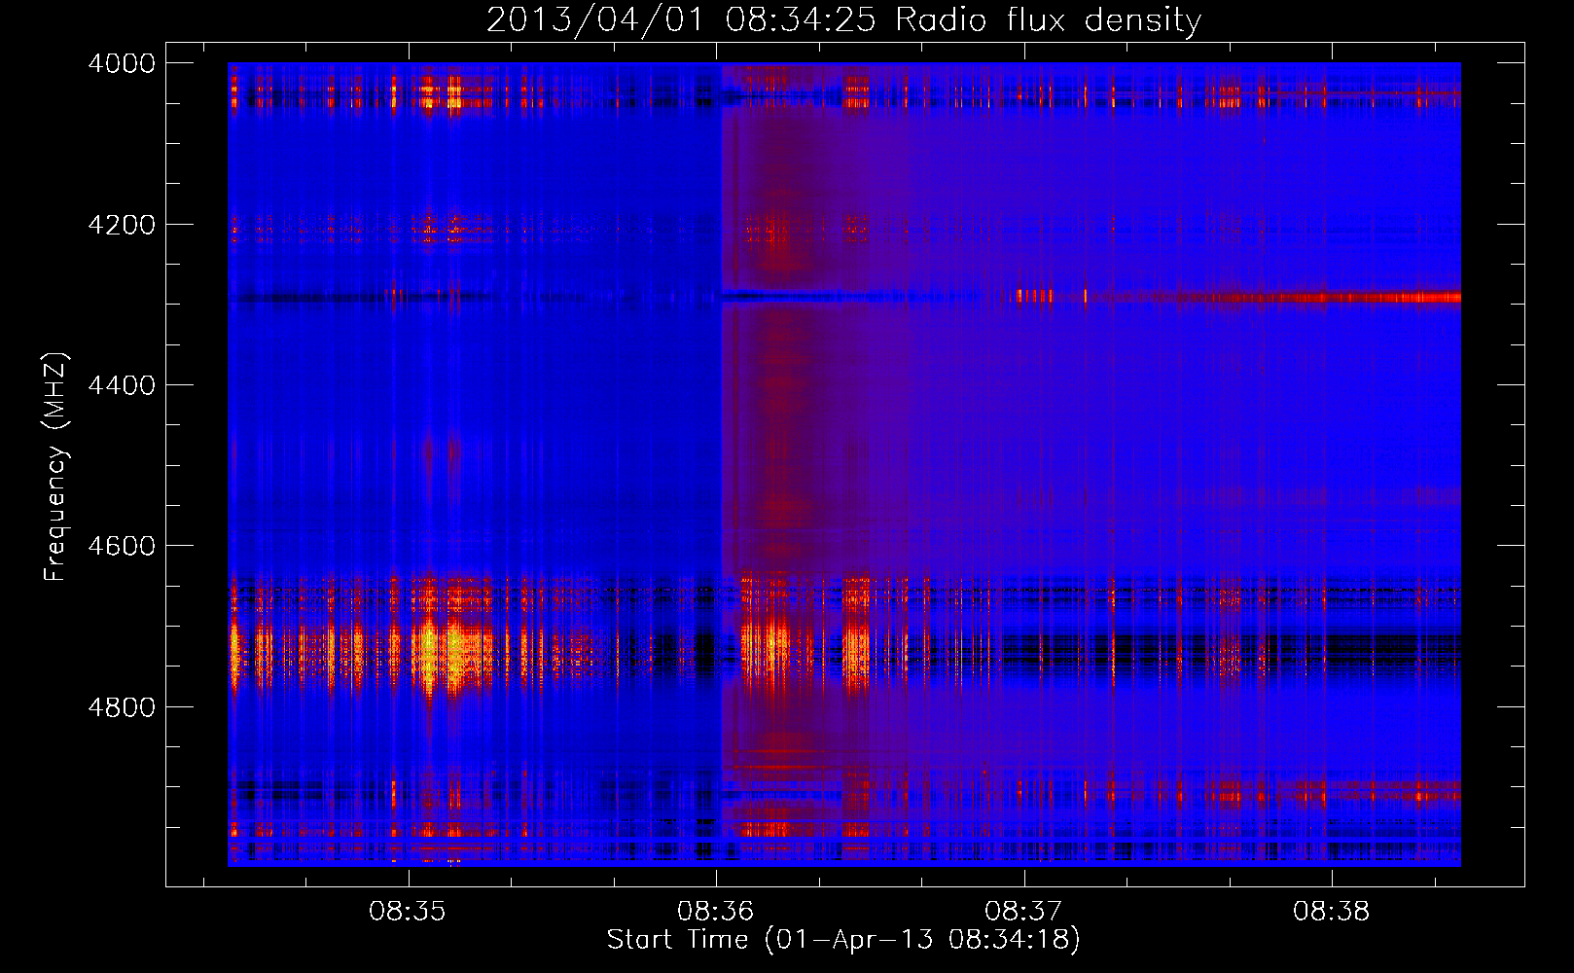Click the 4000 frequency axis label
1574x973 pixels.
coord(122,63)
